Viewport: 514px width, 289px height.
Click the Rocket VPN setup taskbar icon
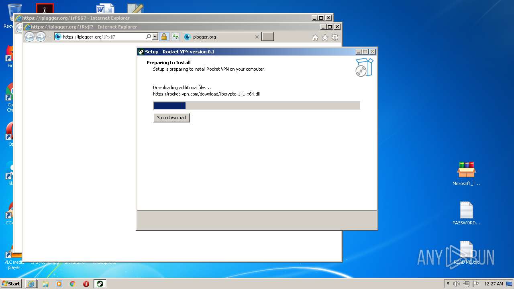coord(100,284)
